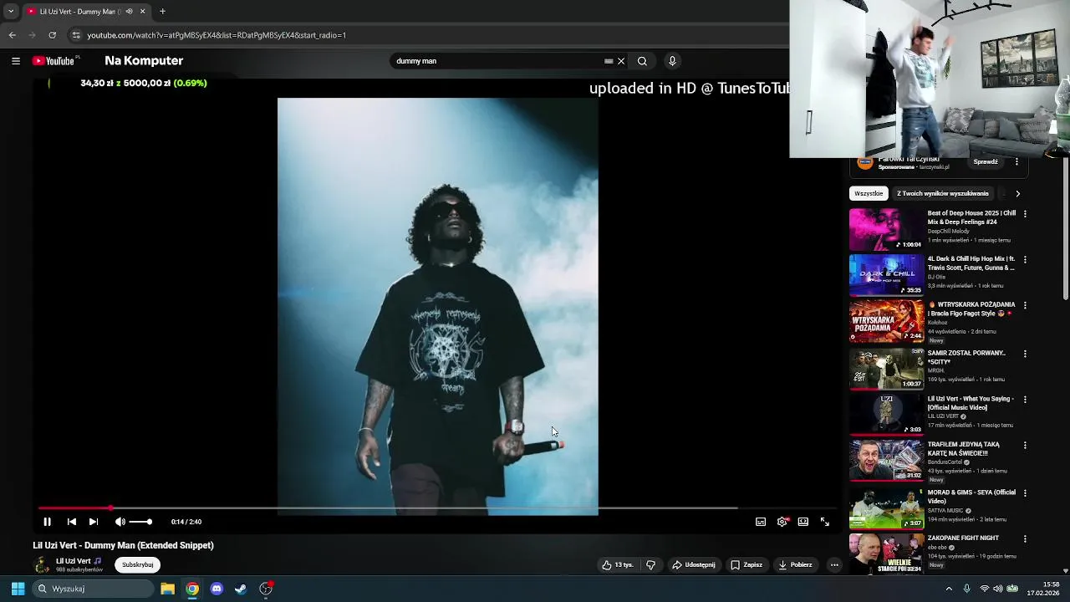1070x602 pixels.
Task: Skip to the previous video
Action: pyautogui.click(x=72, y=522)
